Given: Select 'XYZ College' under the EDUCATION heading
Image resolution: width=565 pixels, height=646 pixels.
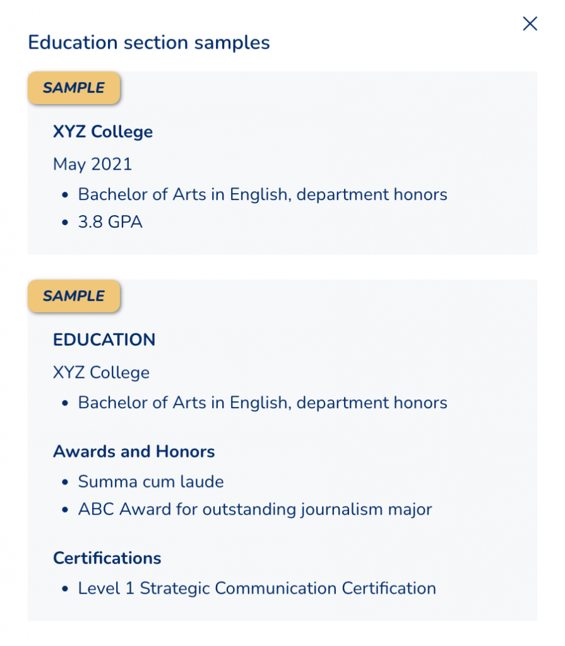Looking at the screenshot, I should (101, 373).
